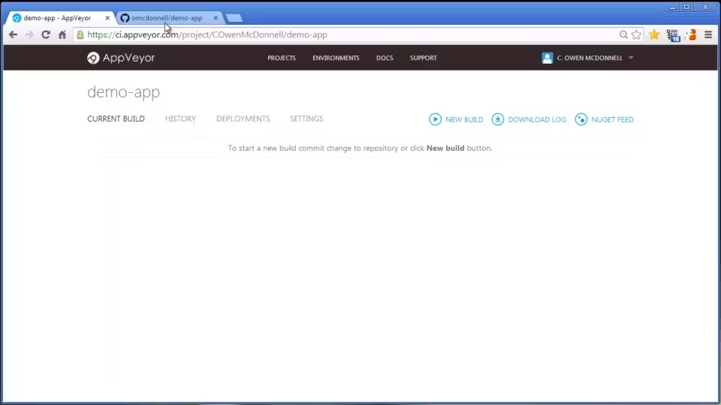Go back with browser back arrow
This screenshot has height=405, width=721.
tap(13, 34)
